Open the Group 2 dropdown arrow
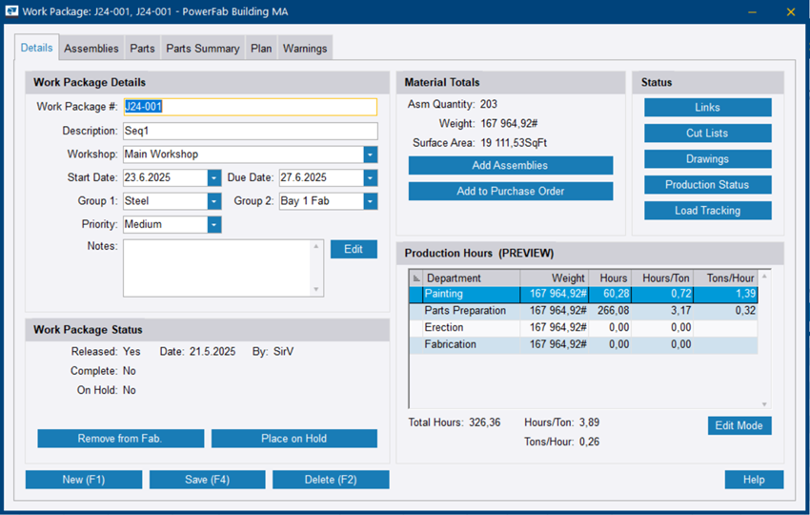This screenshot has height=515, width=810. (370, 201)
